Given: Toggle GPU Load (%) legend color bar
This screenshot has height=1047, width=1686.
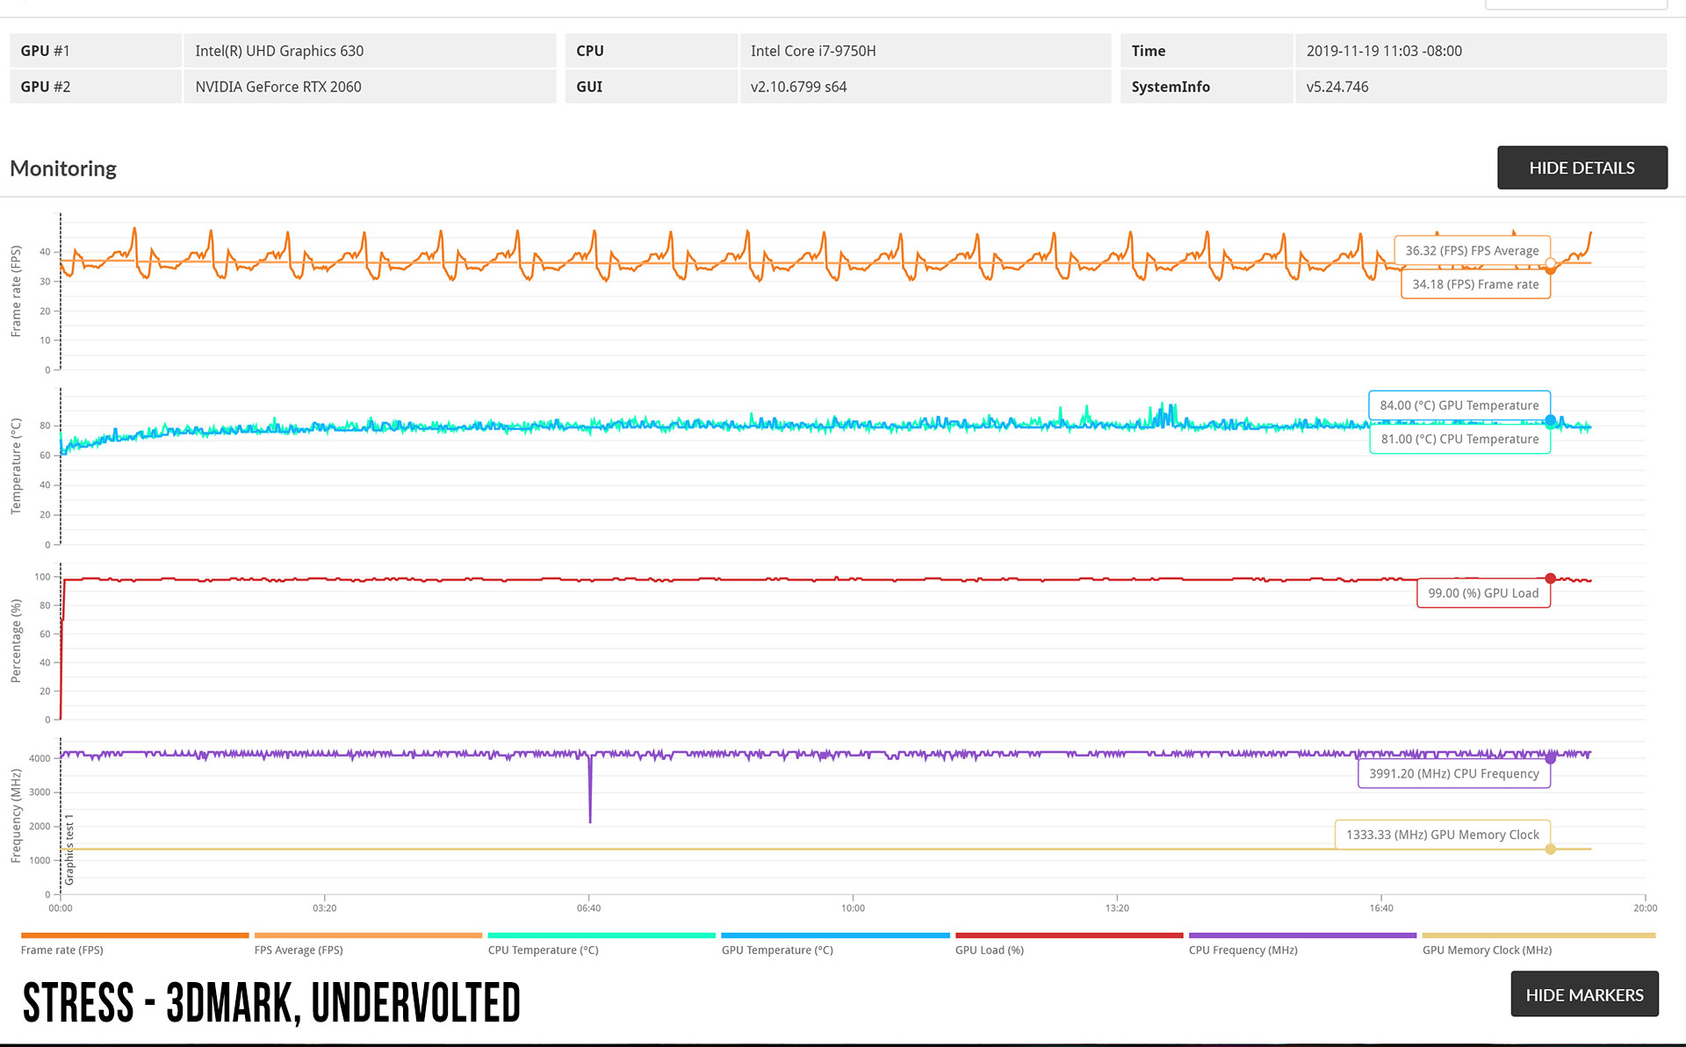Looking at the screenshot, I should pos(1070,936).
